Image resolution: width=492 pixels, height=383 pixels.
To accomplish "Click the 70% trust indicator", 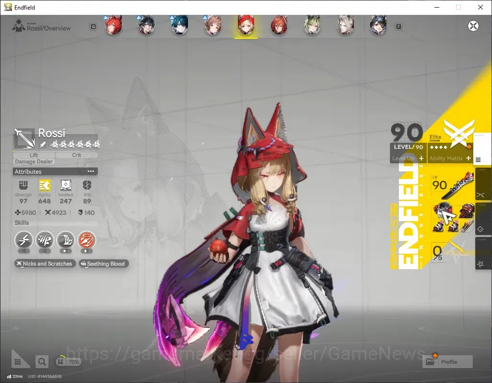I will [68, 362].
